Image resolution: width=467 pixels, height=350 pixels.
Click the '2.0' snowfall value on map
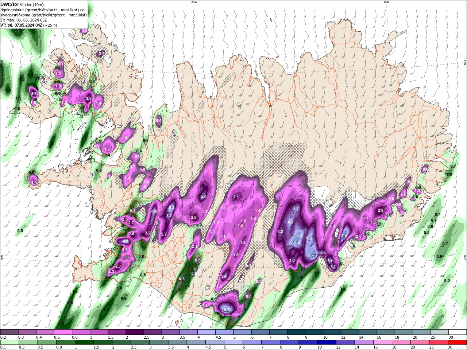tap(358, 236)
